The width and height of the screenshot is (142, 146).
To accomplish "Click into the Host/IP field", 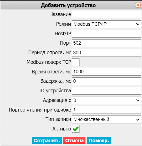I will point(106,34).
